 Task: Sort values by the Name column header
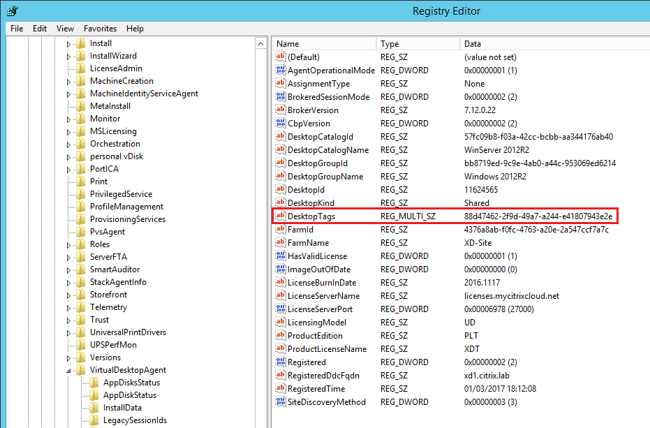324,44
